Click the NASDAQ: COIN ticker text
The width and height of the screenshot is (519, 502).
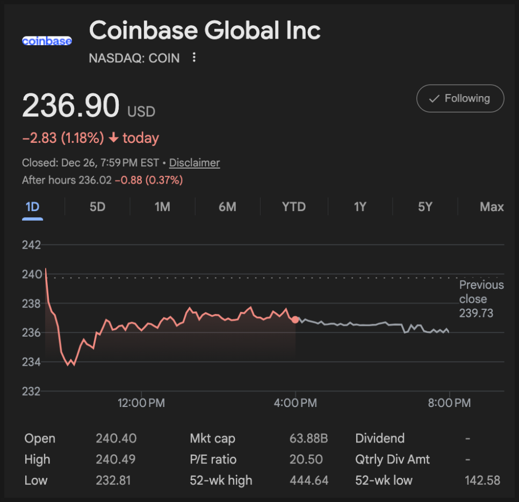pos(134,58)
